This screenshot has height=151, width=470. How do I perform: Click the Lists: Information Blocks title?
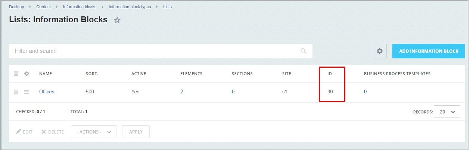58,20
